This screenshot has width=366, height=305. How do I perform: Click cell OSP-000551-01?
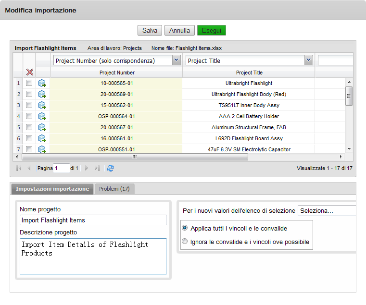116,149
